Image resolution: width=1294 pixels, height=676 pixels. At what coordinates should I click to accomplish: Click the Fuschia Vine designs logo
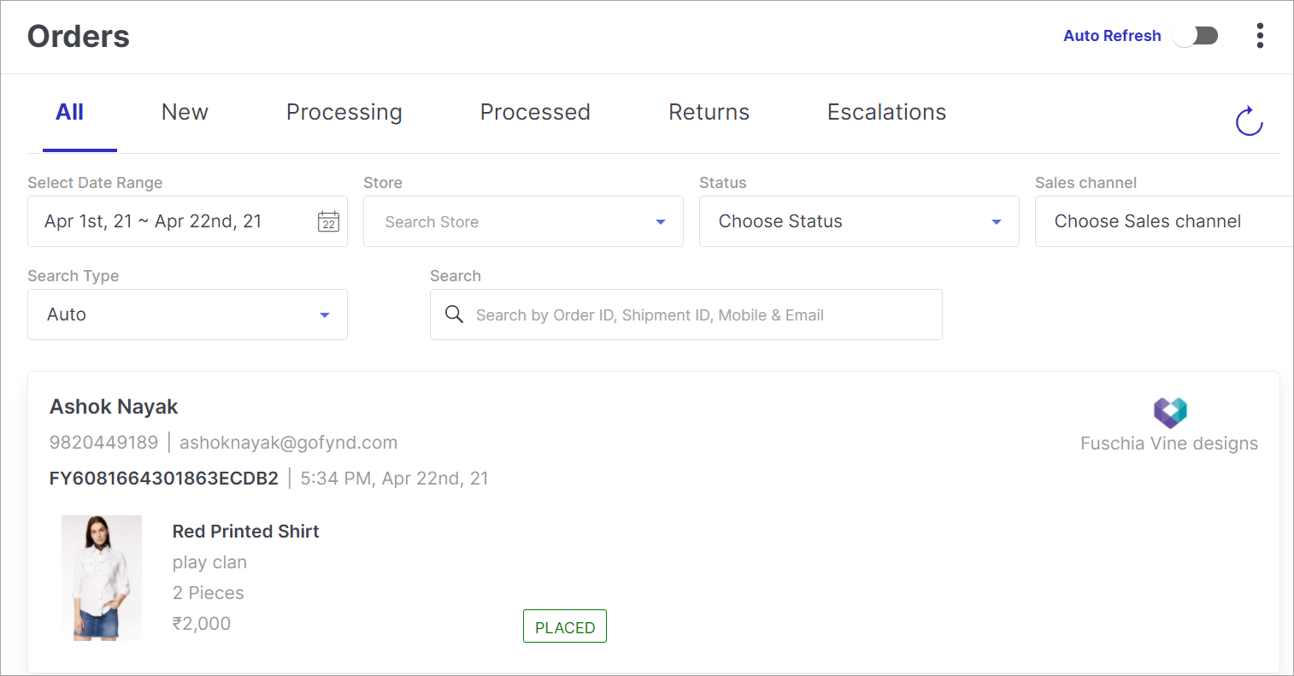[x=1170, y=412]
